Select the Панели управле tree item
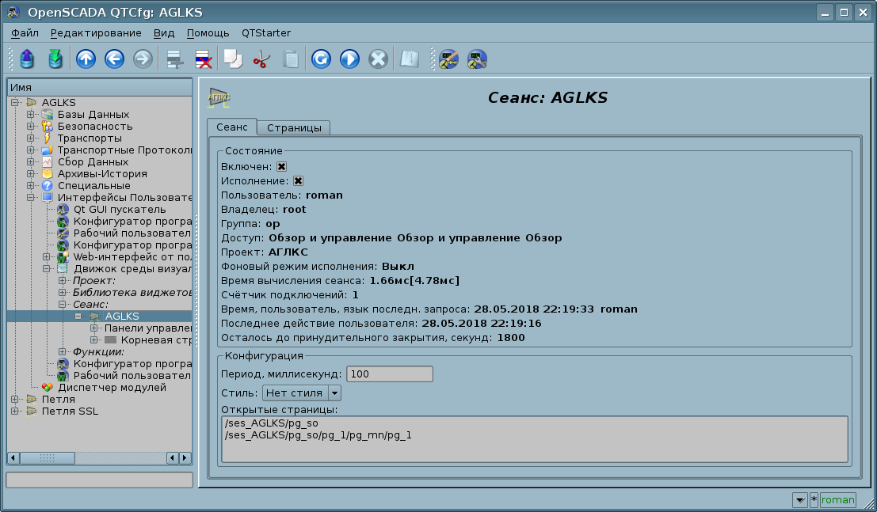877x512 pixels. point(148,328)
